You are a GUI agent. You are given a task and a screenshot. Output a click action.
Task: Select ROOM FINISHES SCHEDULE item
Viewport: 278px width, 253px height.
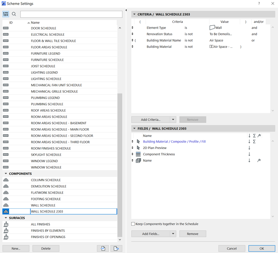click(60, 148)
